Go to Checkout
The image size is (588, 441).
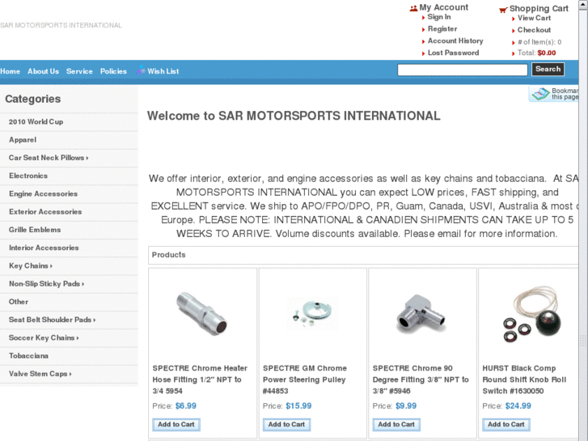pos(534,30)
